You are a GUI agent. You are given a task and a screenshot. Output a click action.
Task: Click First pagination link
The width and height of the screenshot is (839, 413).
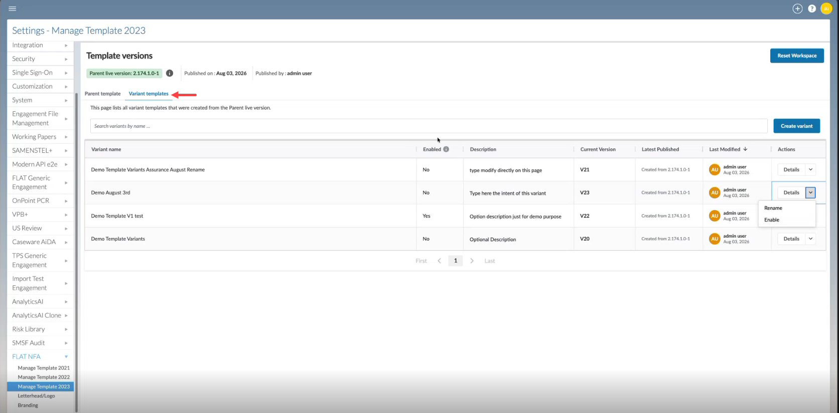pyautogui.click(x=421, y=261)
